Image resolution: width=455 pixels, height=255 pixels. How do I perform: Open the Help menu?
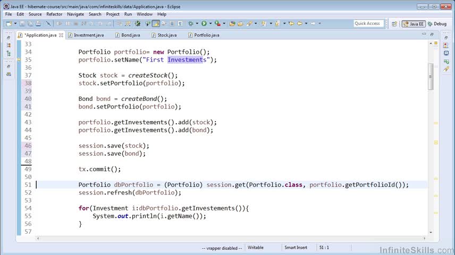[x=162, y=14]
